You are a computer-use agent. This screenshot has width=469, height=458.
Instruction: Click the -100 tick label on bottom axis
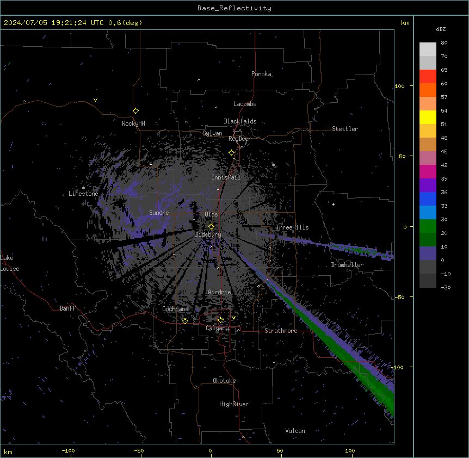(x=69, y=450)
